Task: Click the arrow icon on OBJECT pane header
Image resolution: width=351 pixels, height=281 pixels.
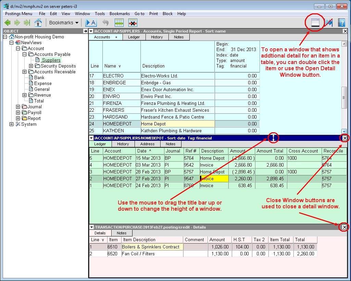Action: pyautogui.click(x=85, y=31)
